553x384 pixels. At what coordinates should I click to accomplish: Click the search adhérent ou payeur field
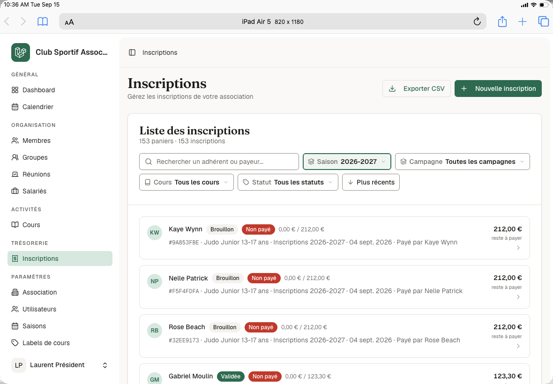[x=219, y=162]
